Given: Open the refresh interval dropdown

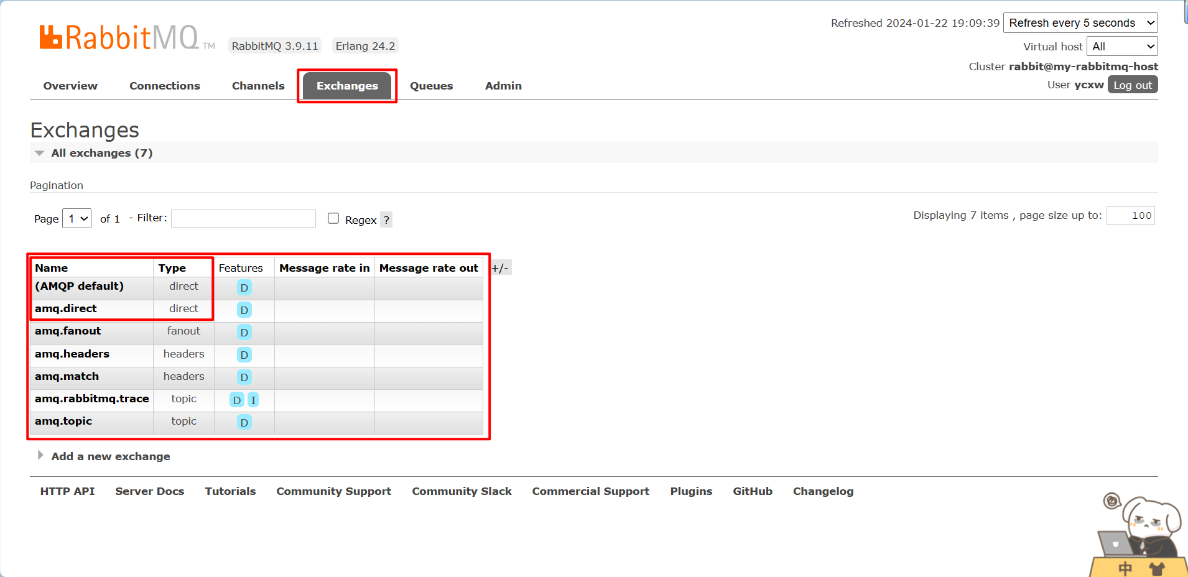Looking at the screenshot, I should (x=1080, y=23).
